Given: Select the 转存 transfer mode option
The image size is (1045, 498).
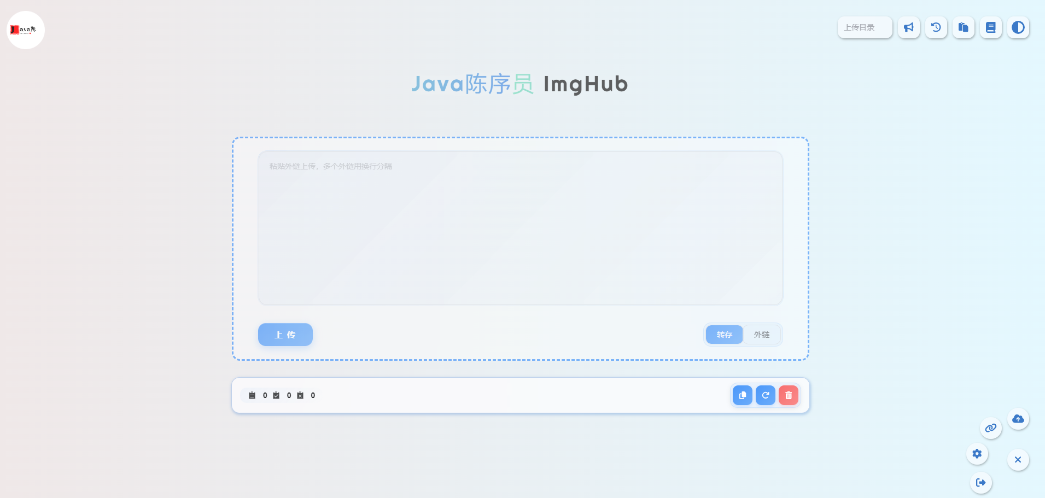Looking at the screenshot, I should tap(724, 335).
